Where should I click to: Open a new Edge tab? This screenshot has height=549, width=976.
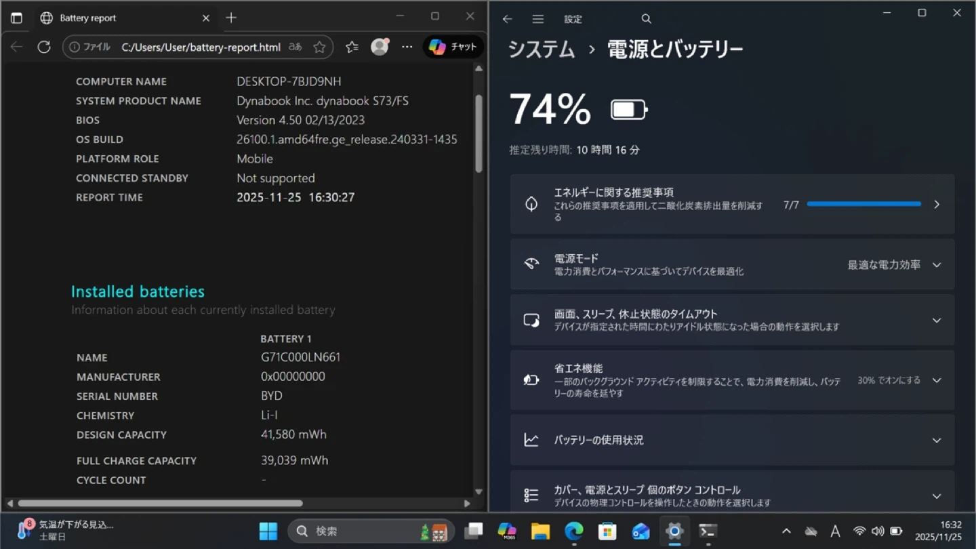pos(231,18)
